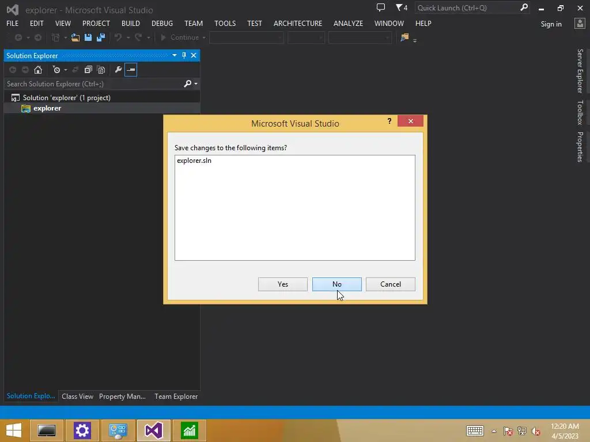Open the green chart app in taskbar
590x442 pixels.
click(x=189, y=430)
